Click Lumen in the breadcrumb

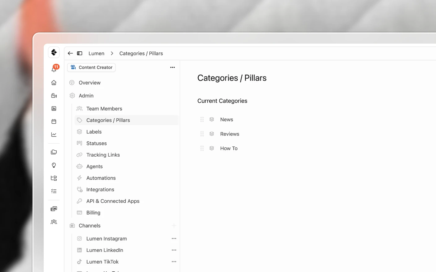[96, 54]
